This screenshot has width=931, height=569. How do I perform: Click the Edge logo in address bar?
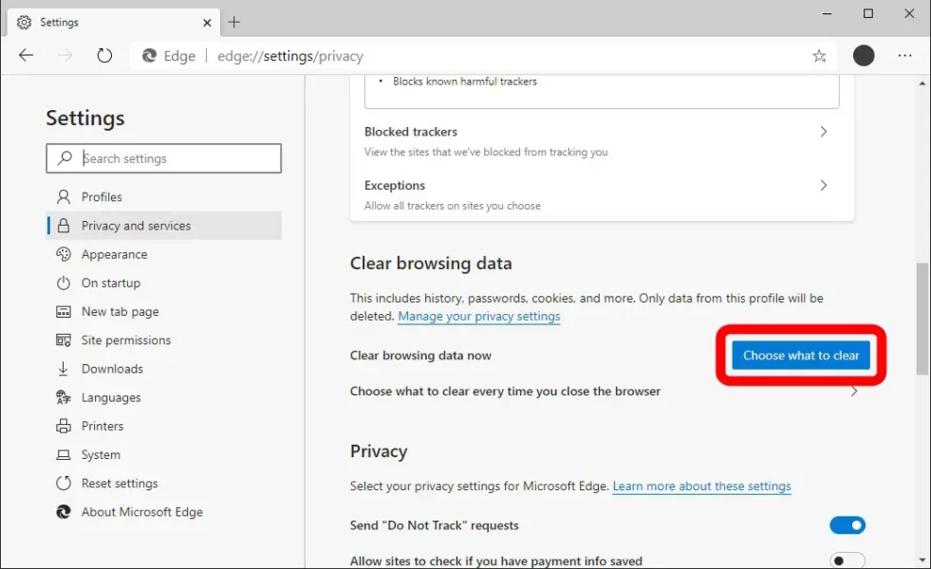[x=149, y=56]
